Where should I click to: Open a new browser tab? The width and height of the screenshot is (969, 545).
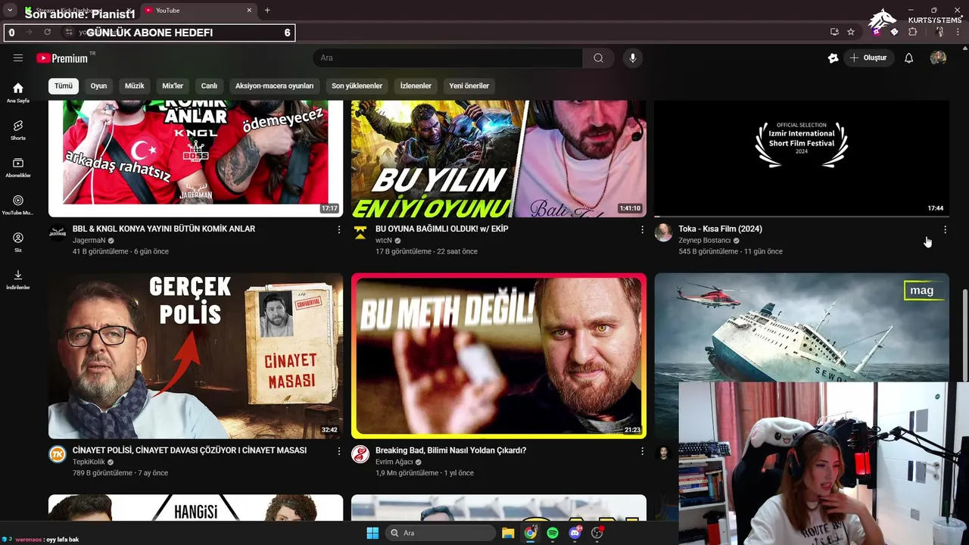pyautogui.click(x=267, y=10)
